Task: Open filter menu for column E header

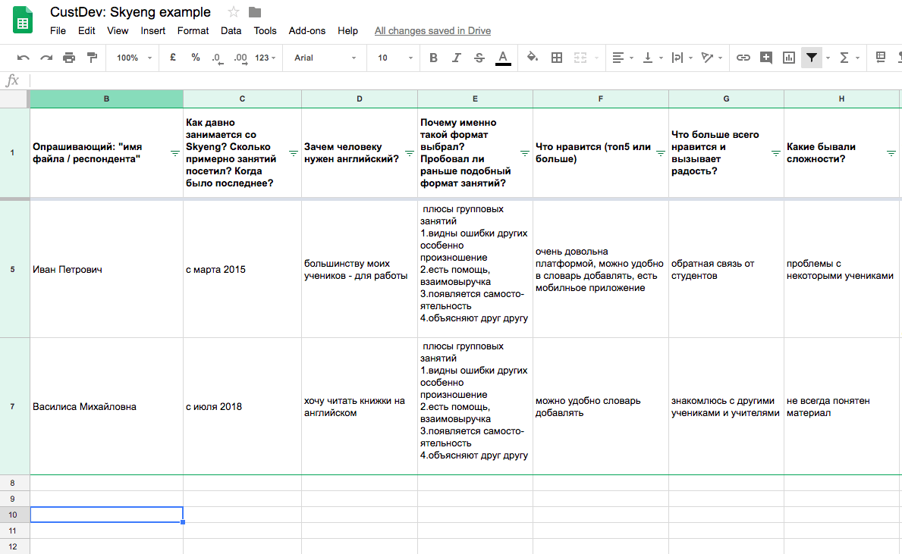Action: click(525, 153)
